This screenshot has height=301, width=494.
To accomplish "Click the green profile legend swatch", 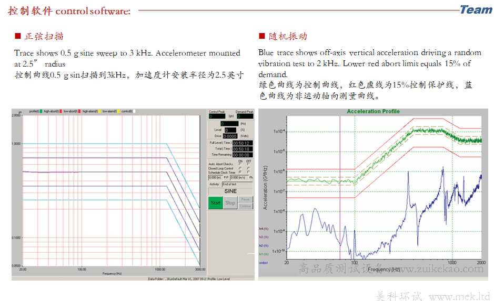I will [41, 111].
